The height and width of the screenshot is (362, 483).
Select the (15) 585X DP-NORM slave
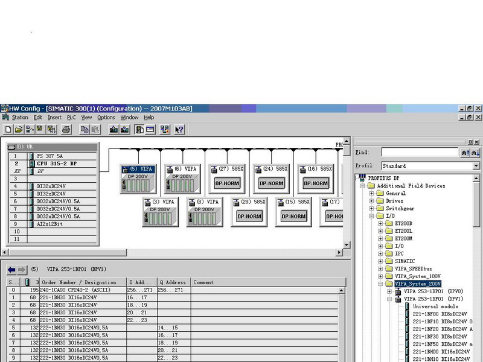point(293,212)
